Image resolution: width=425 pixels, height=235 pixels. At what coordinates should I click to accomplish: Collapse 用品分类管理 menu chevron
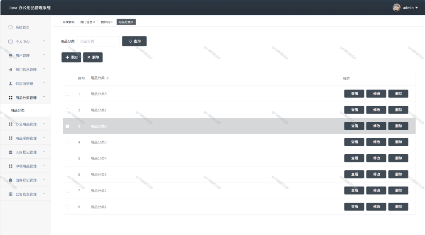(x=44, y=97)
